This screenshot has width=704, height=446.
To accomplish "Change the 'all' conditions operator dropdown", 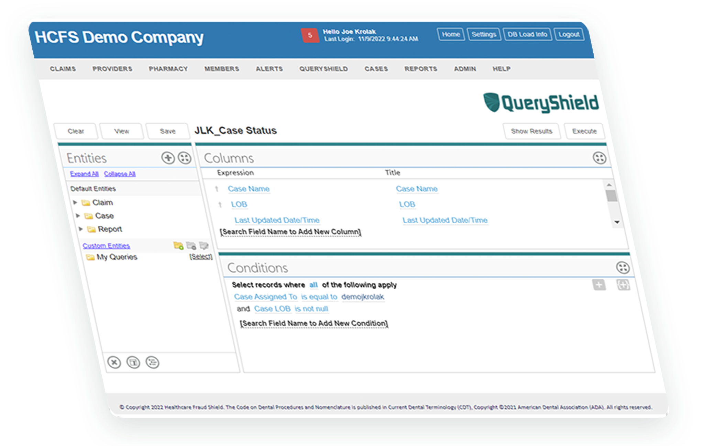I will coord(313,285).
